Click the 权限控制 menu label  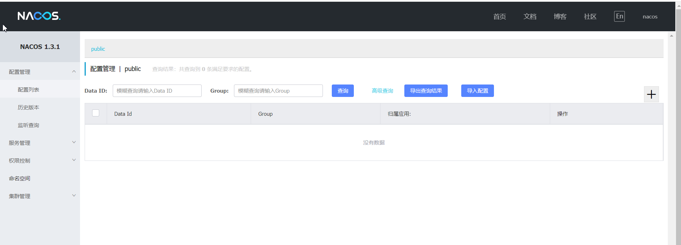[x=20, y=160]
